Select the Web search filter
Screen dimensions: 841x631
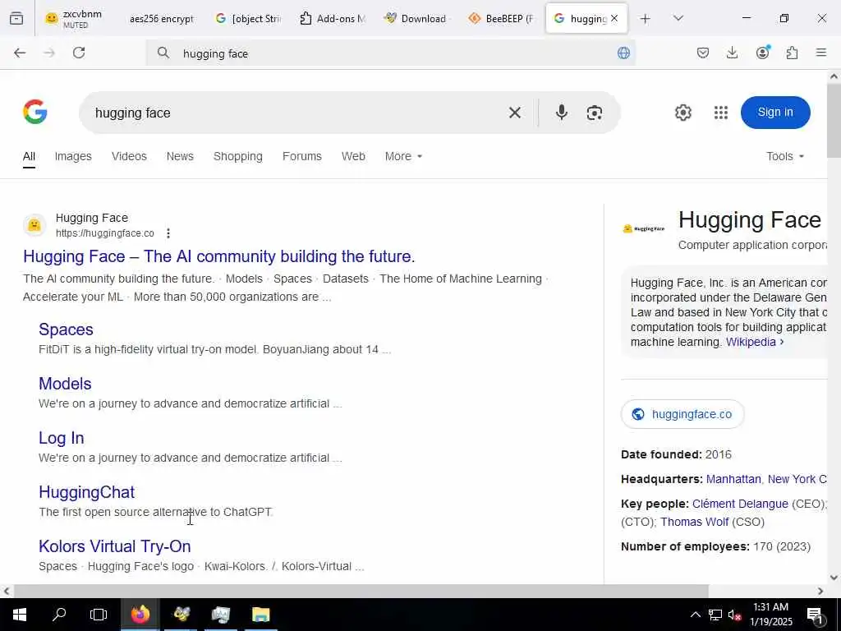tap(353, 156)
